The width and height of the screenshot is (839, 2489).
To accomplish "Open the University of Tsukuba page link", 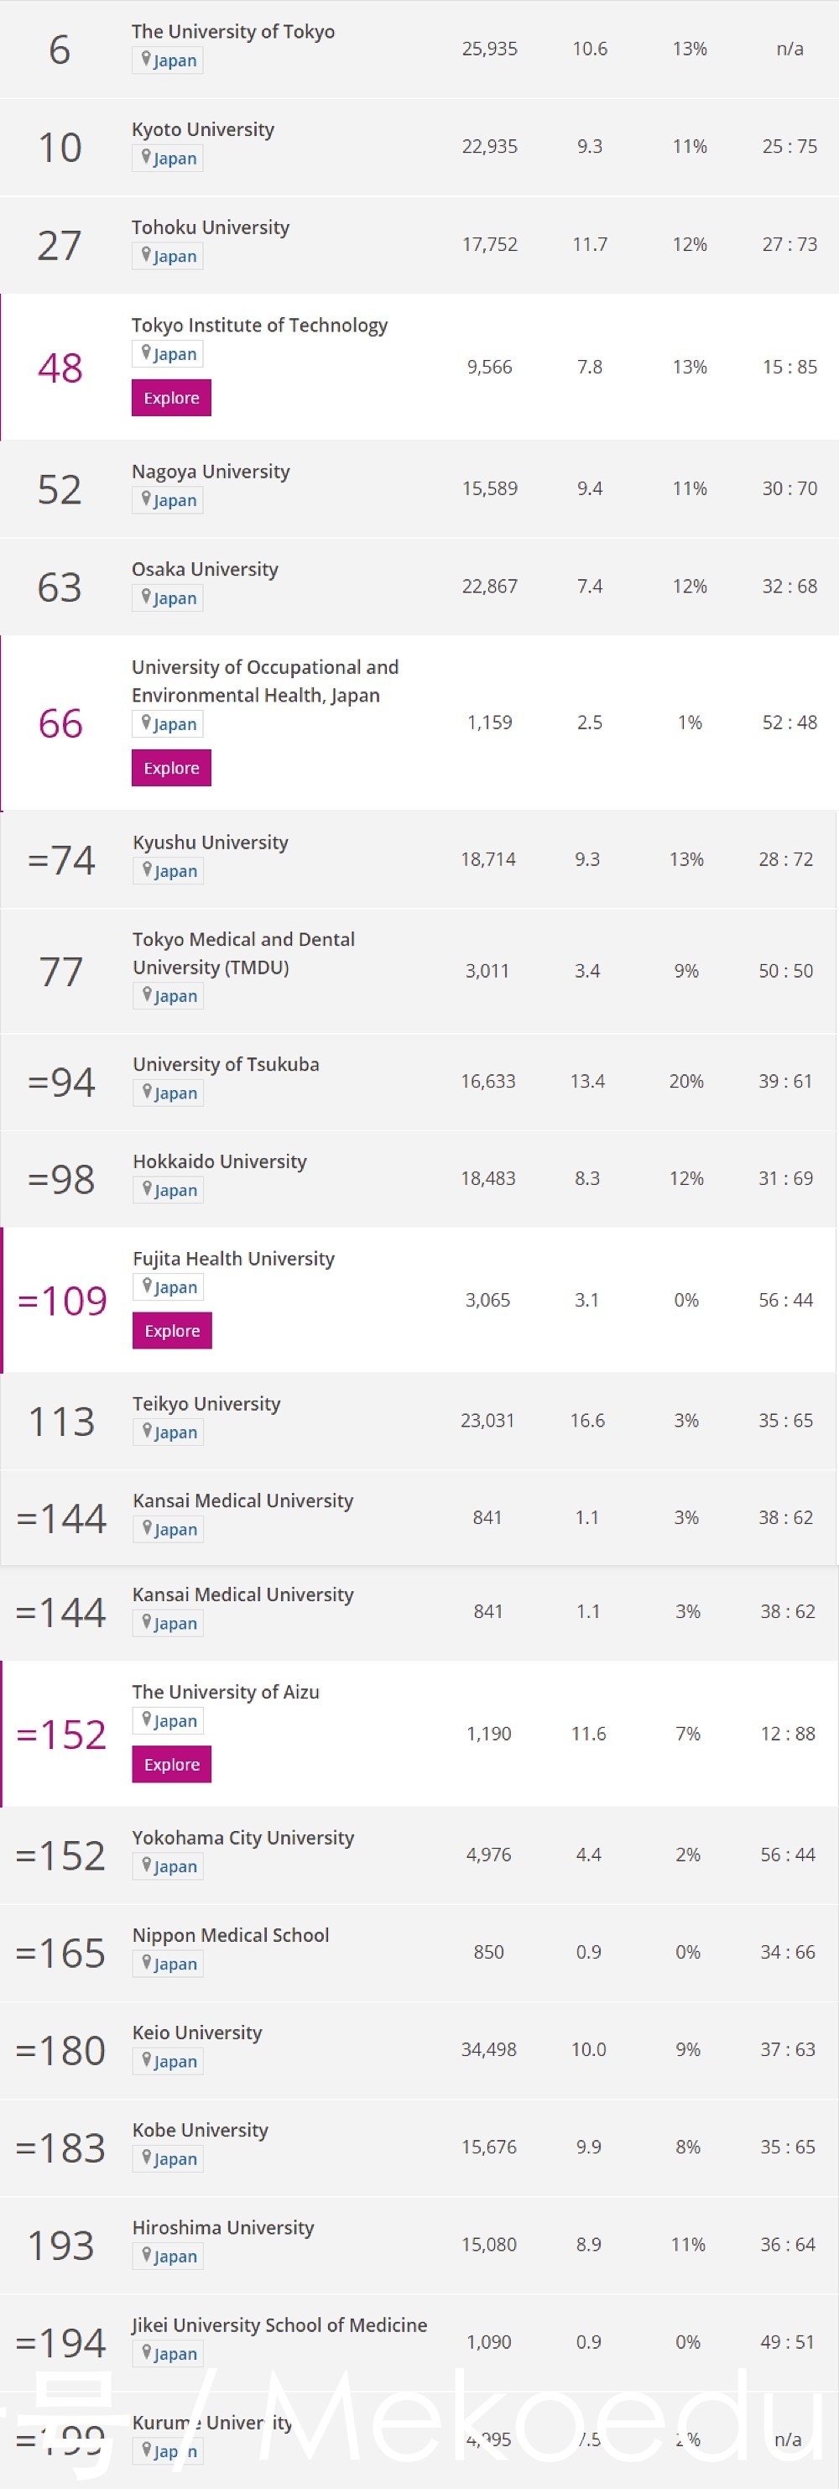I will pyautogui.click(x=226, y=1064).
